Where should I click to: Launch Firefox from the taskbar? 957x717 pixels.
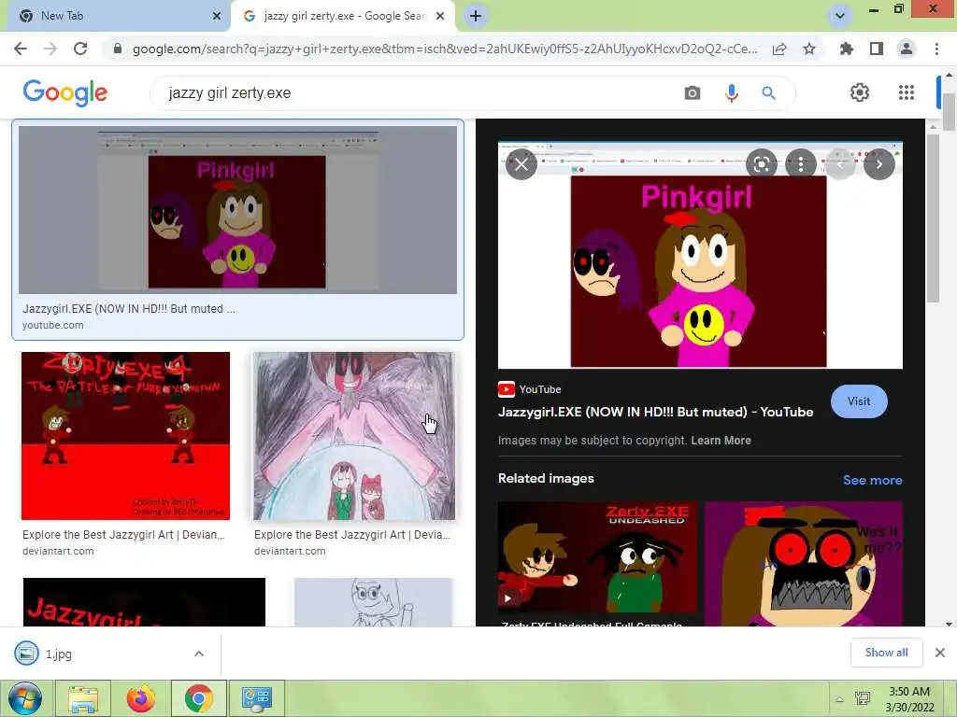(140, 698)
